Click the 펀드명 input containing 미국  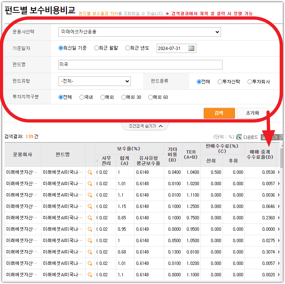click(140, 65)
